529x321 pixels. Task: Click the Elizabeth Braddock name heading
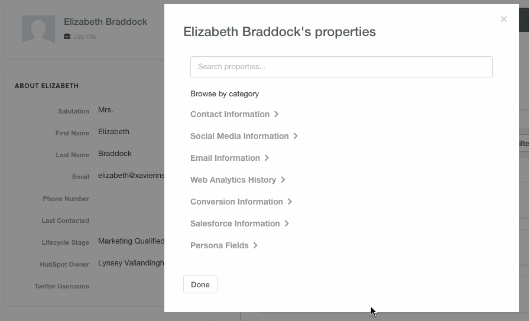click(x=105, y=22)
